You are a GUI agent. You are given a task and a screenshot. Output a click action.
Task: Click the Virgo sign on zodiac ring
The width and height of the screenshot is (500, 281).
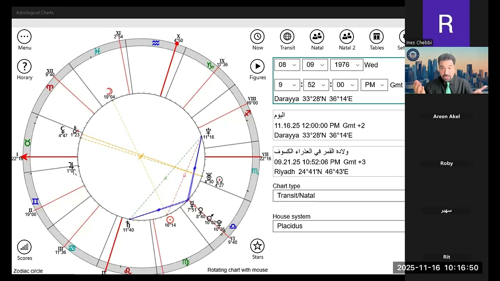click(186, 262)
